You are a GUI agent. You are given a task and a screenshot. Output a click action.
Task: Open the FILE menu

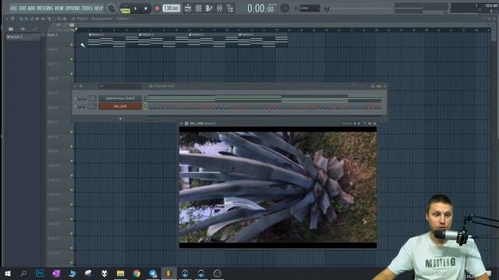click(x=13, y=9)
